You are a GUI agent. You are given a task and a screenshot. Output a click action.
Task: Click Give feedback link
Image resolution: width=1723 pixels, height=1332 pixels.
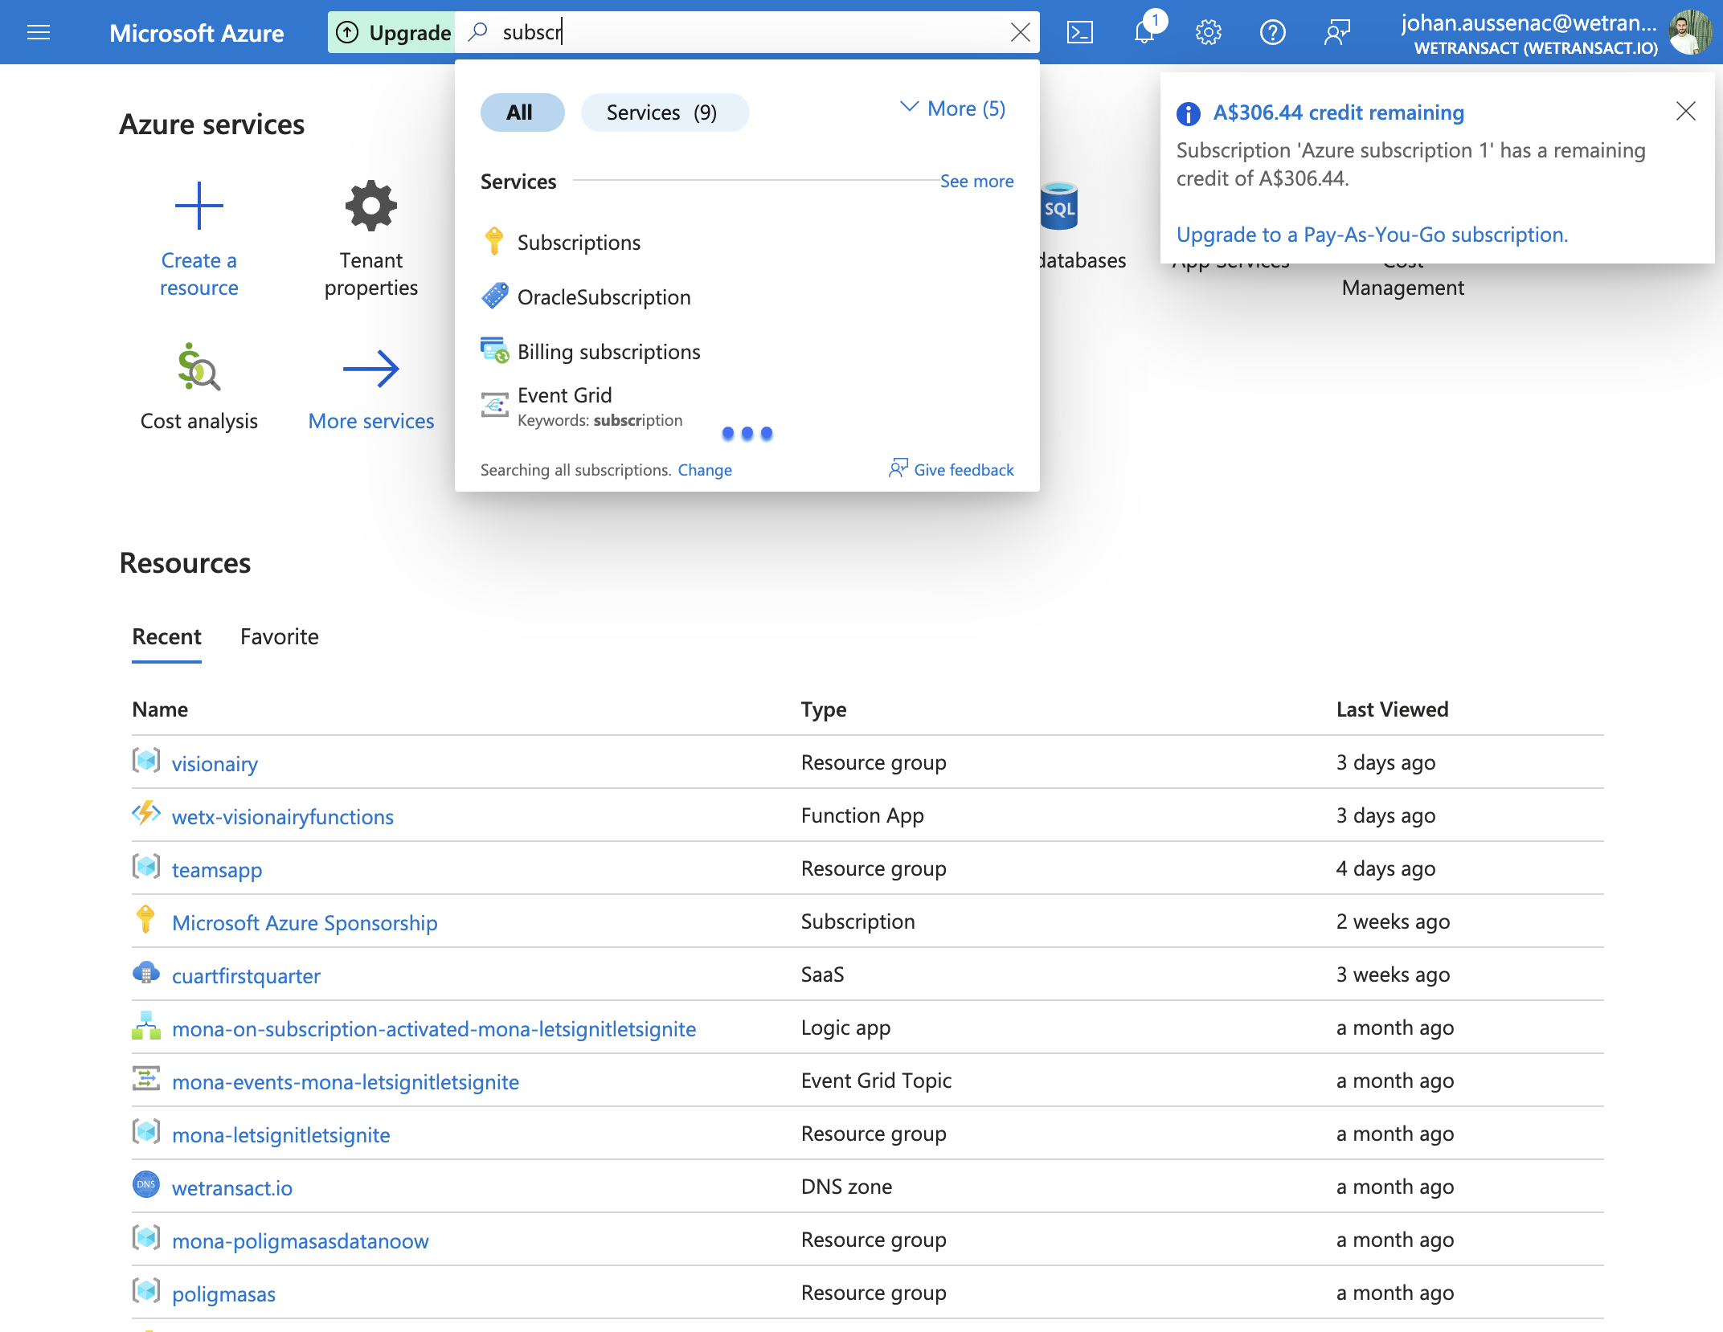click(952, 469)
